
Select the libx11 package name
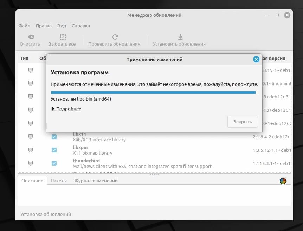pyautogui.click(x=79, y=134)
